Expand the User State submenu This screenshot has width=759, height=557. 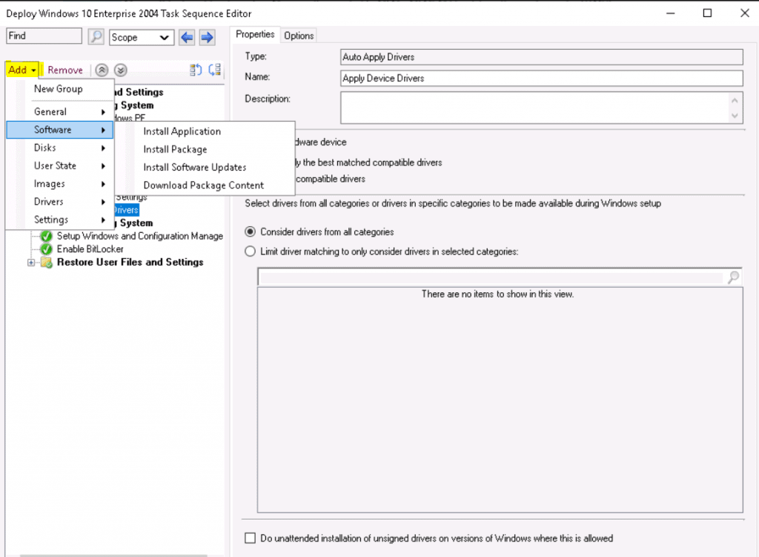(60, 165)
